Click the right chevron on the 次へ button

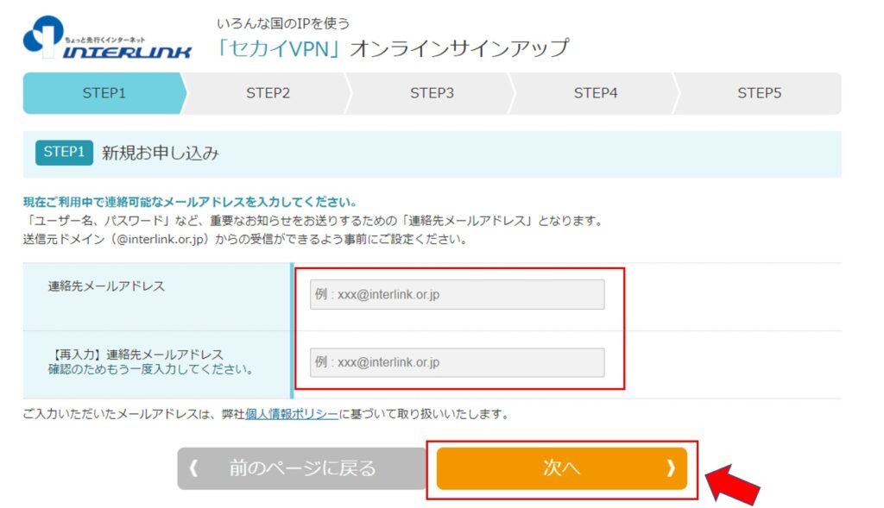[670, 468]
